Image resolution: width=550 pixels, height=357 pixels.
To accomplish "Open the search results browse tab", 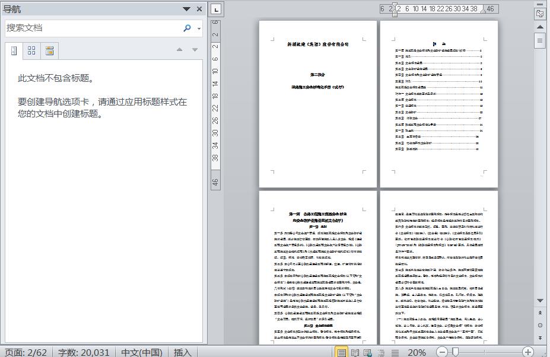I will pyautogui.click(x=49, y=51).
